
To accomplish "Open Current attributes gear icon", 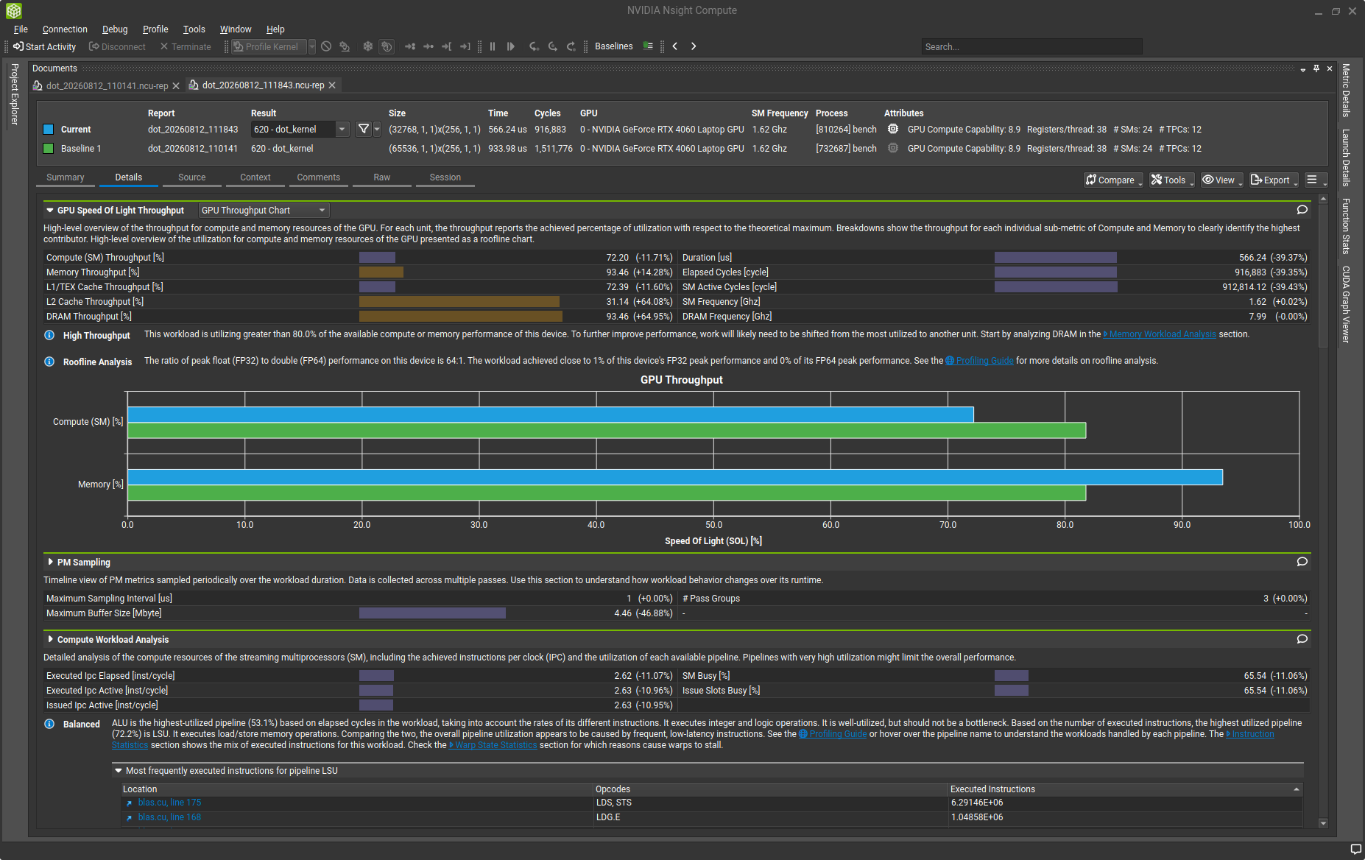I will point(893,129).
